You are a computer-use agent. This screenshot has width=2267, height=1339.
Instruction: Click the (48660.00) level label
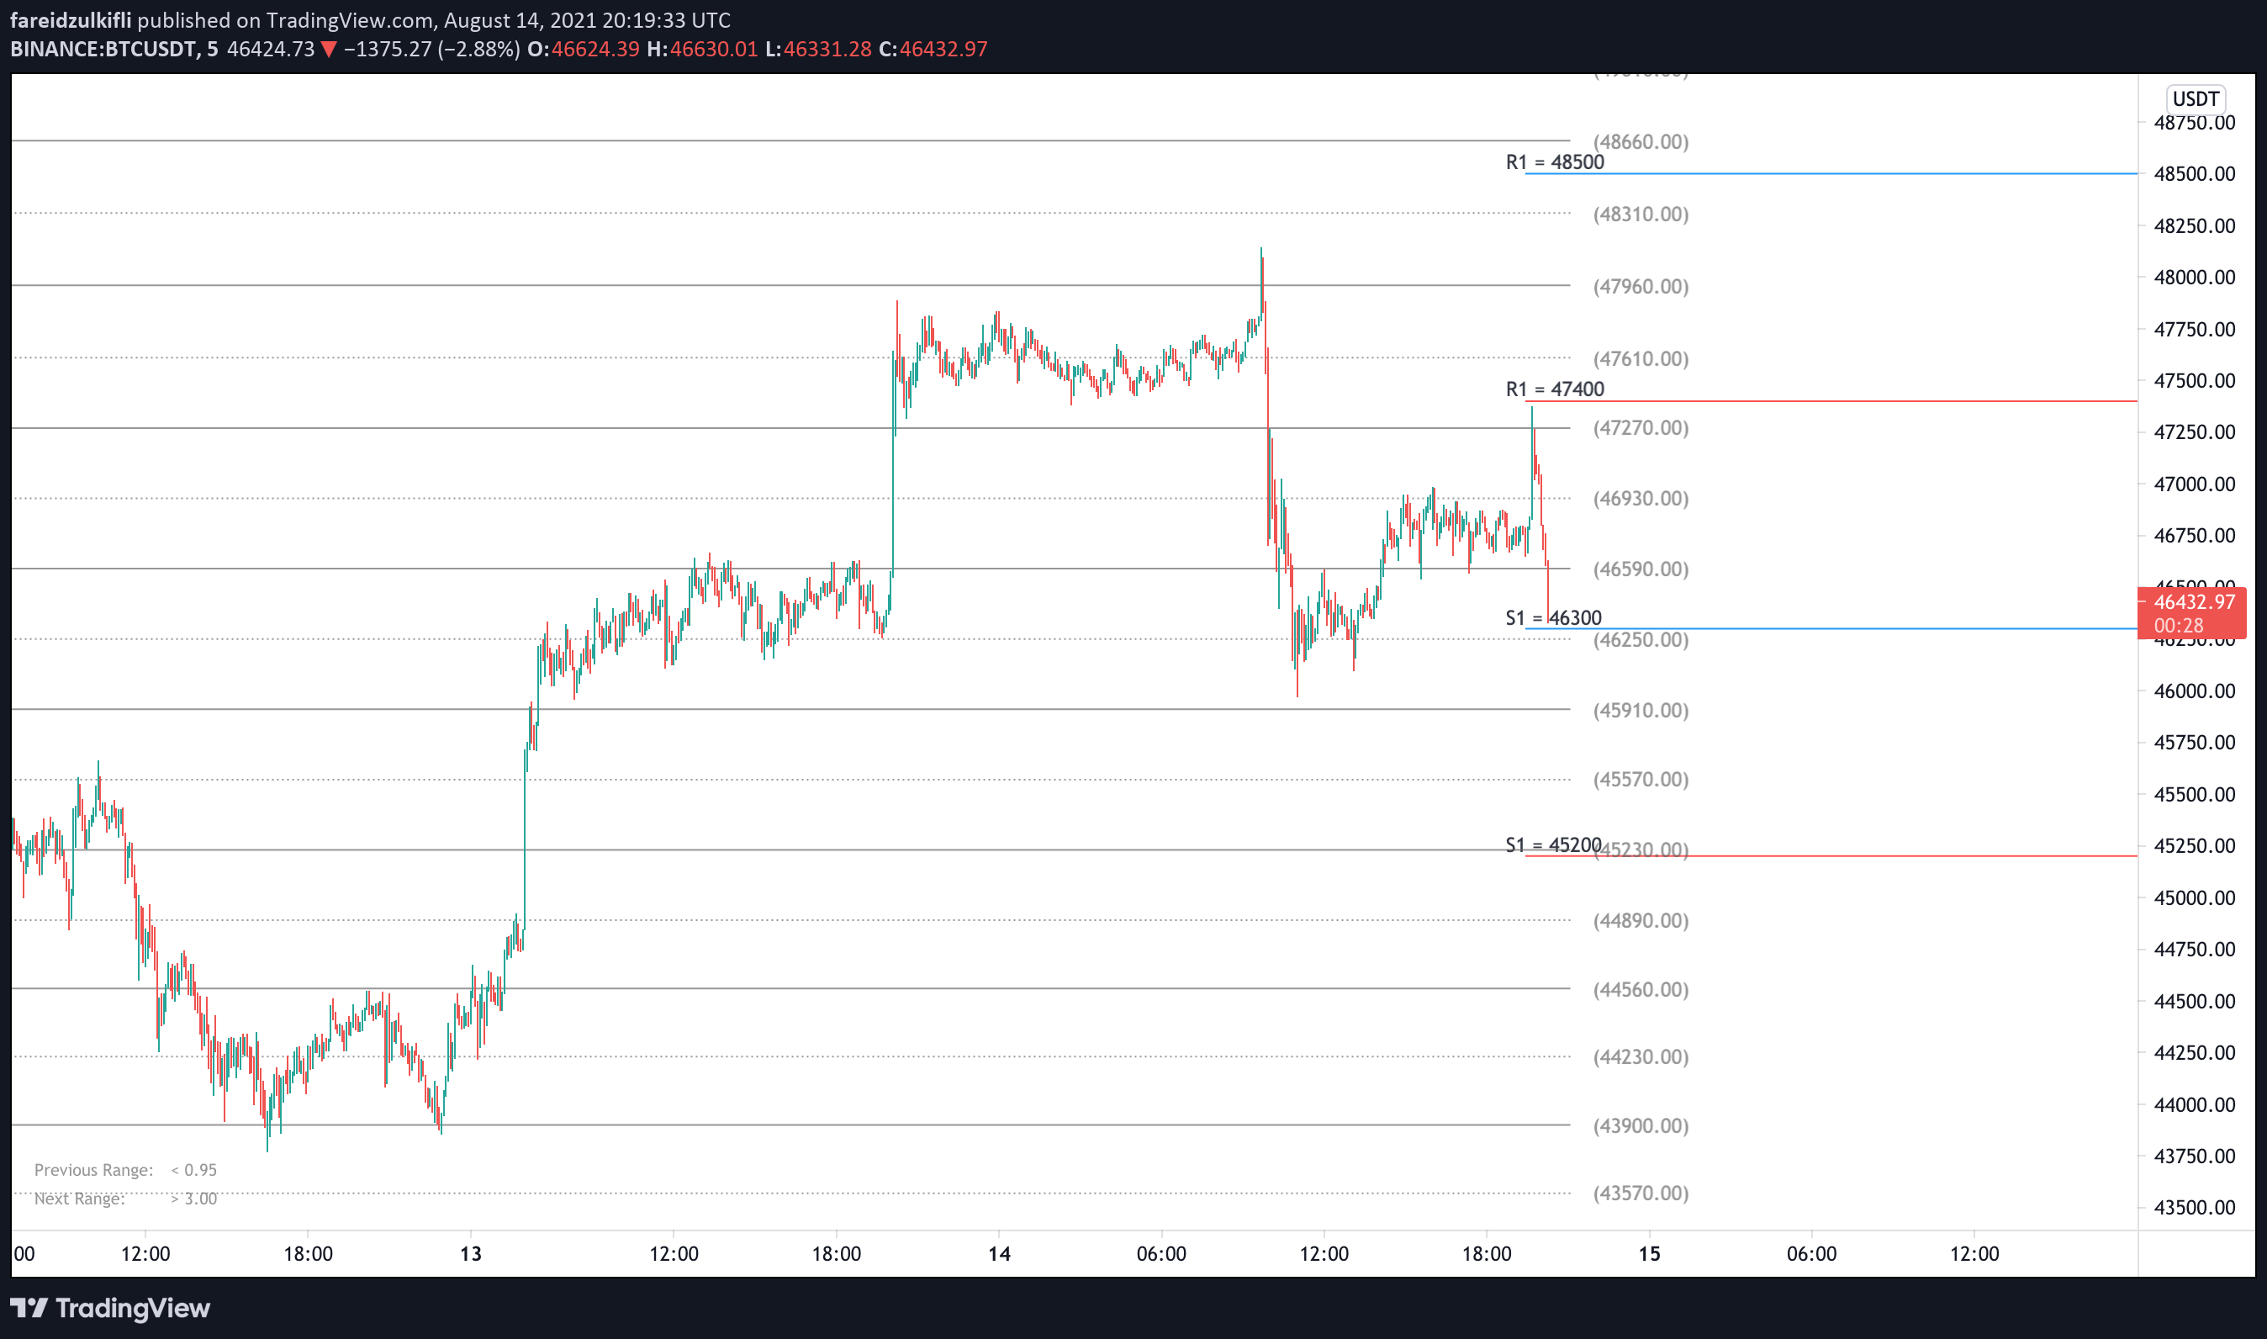pyautogui.click(x=1640, y=141)
